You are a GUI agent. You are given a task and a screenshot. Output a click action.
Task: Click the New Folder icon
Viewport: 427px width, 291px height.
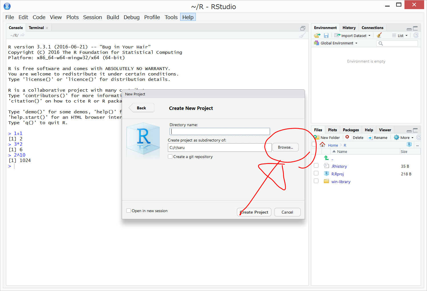pos(316,138)
